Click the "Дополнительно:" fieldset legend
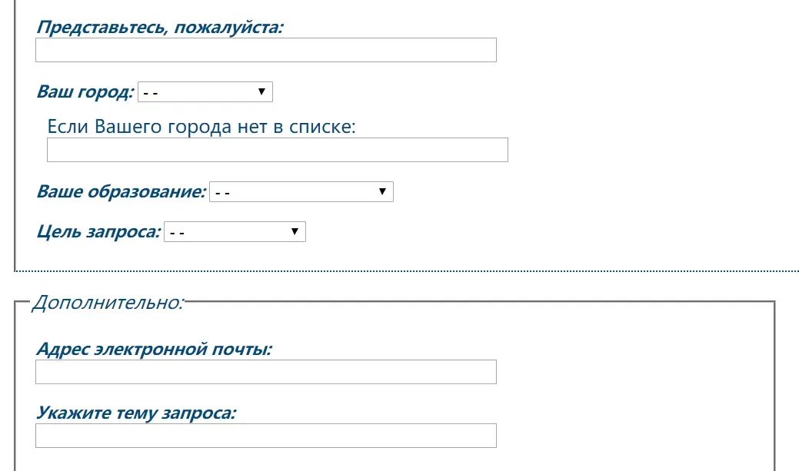The width and height of the screenshot is (799, 471). pos(108,303)
